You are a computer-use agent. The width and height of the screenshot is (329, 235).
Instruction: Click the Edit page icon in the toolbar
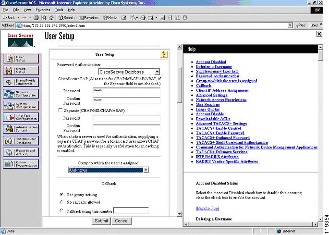150,18
